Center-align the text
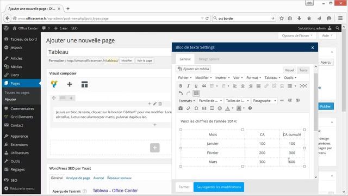Viewport: 348px width, 196px height. point(243,86)
